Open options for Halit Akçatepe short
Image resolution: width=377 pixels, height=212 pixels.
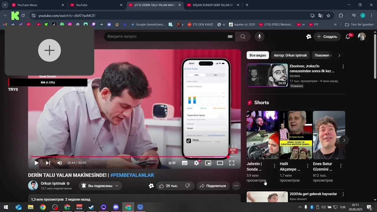pos(307,166)
